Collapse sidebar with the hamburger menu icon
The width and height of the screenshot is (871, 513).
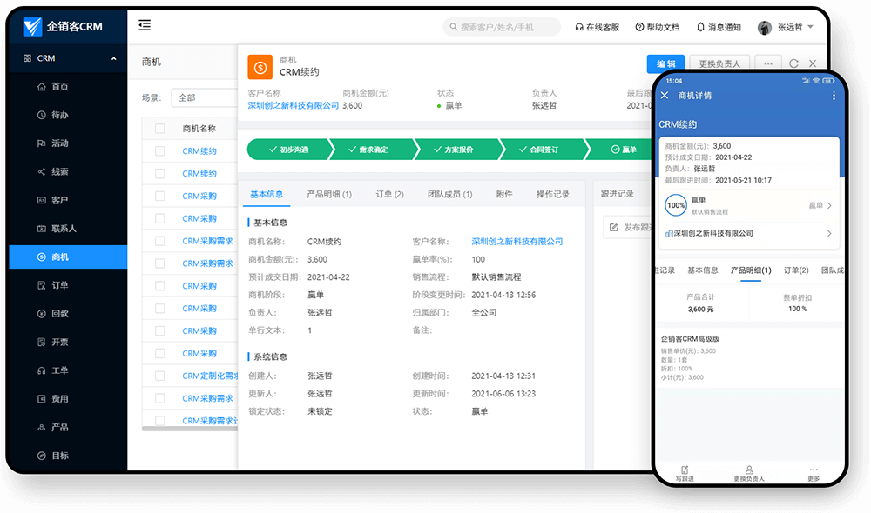145,25
